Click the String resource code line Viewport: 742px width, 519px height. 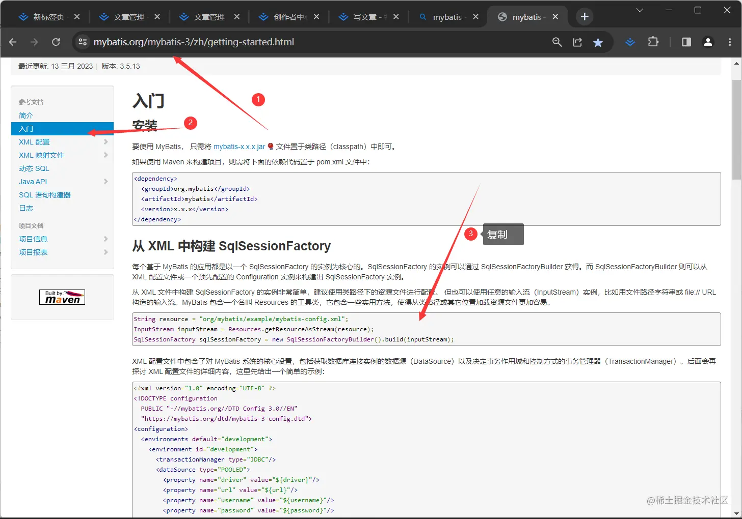tap(241, 319)
